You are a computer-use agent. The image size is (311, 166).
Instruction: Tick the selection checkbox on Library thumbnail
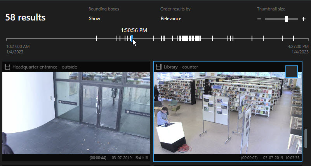tap(291, 72)
